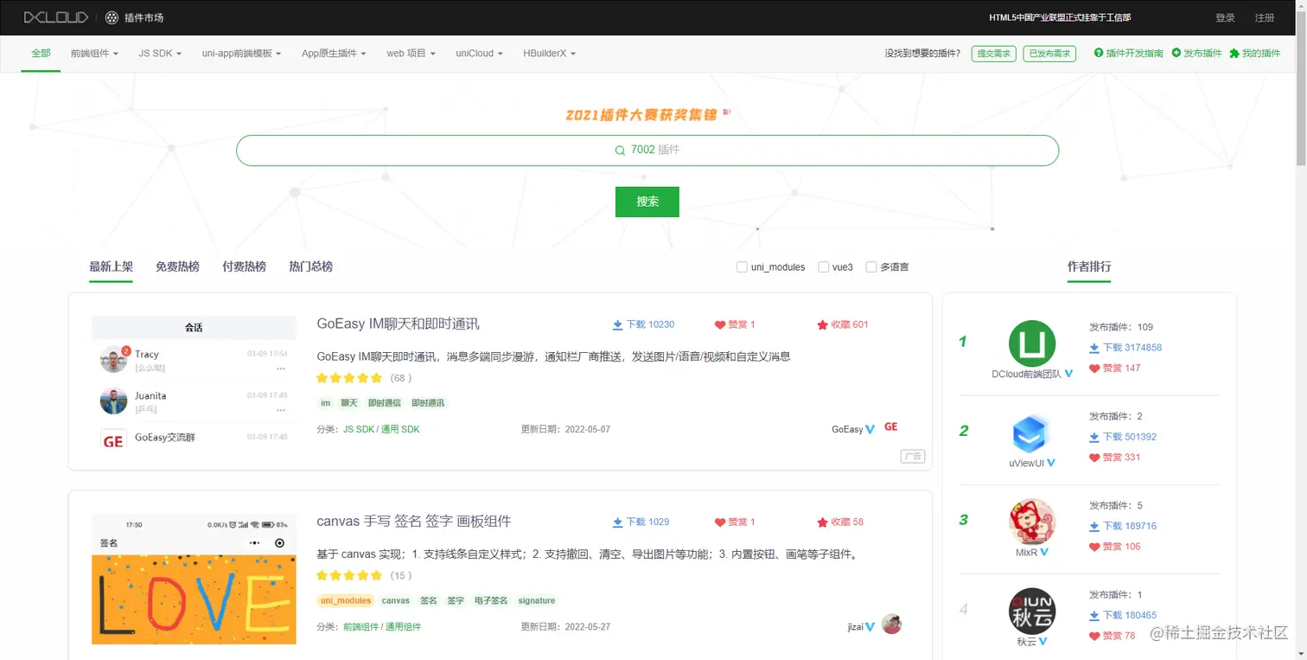1307x660 pixels.
Task: Click the five-star rating of canvas signature plugin
Action: pyautogui.click(x=349, y=575)
